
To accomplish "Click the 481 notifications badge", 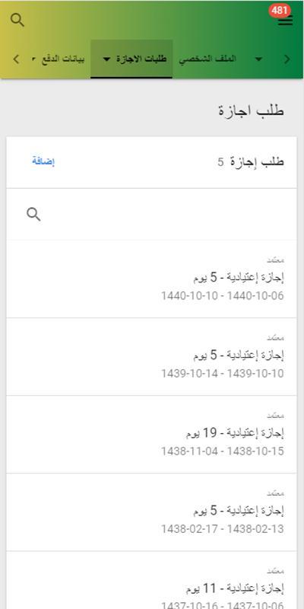I will 280,11.
